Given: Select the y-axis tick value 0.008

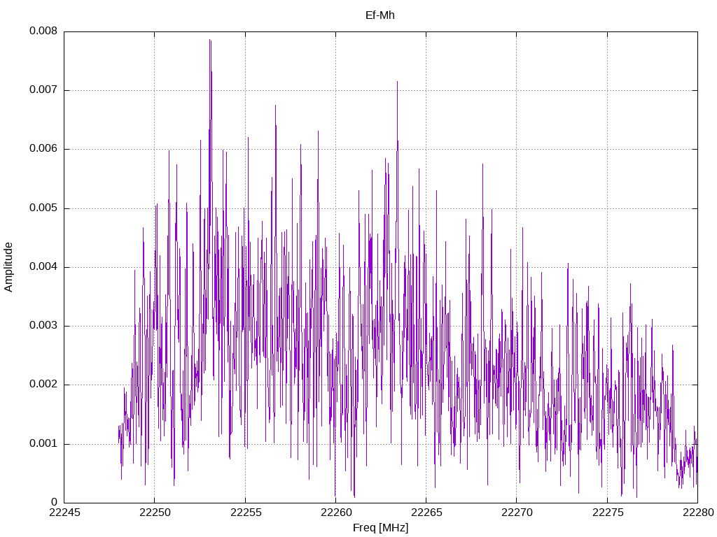Looking at the screenshot, I should pyautogui.click(x=43, y=31).
